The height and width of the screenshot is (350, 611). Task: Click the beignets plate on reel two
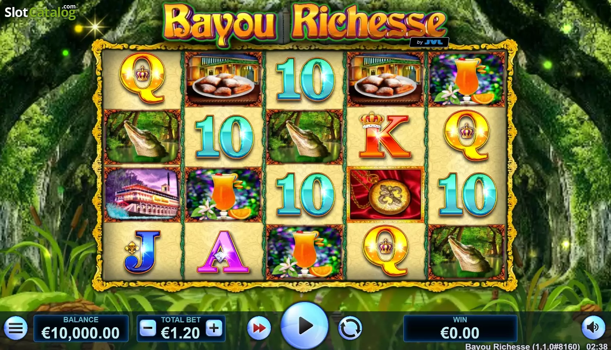coord(223,79)
